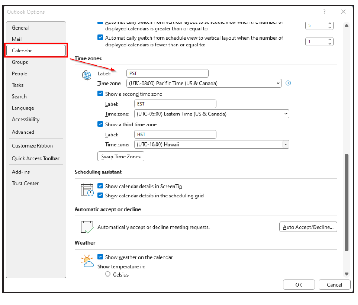Click the vertical scrollbar thumb

coord(346,202)
